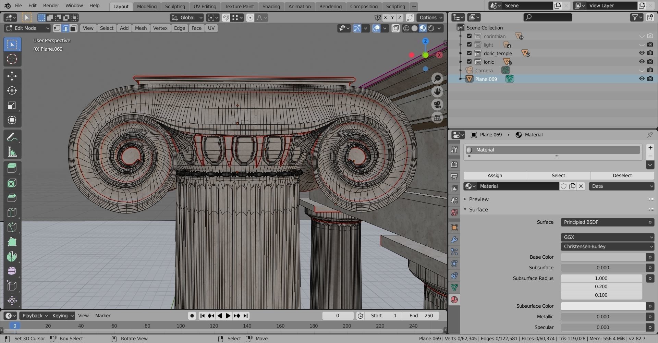This screenshot has height=343, width=658.
Task: Play the animation forward
Action: (x=228, y=316)
